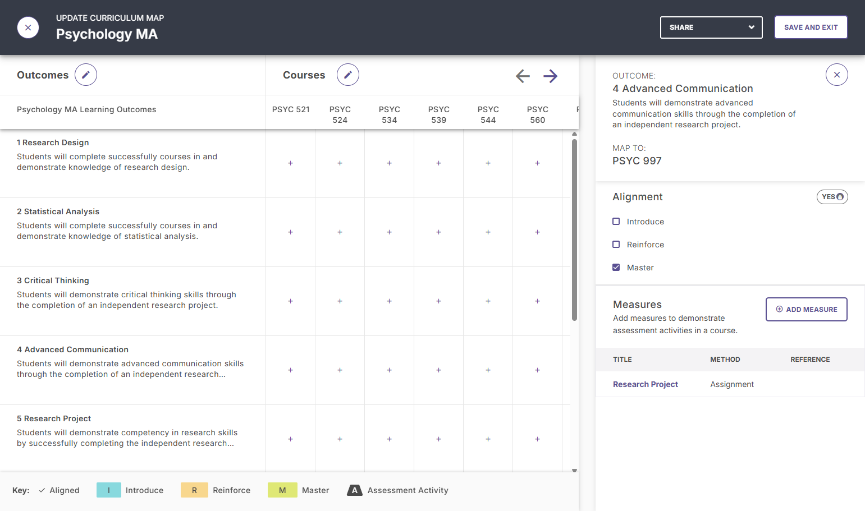
Task: Toggle the Alignment YES switch
Action: pos(832,197)
